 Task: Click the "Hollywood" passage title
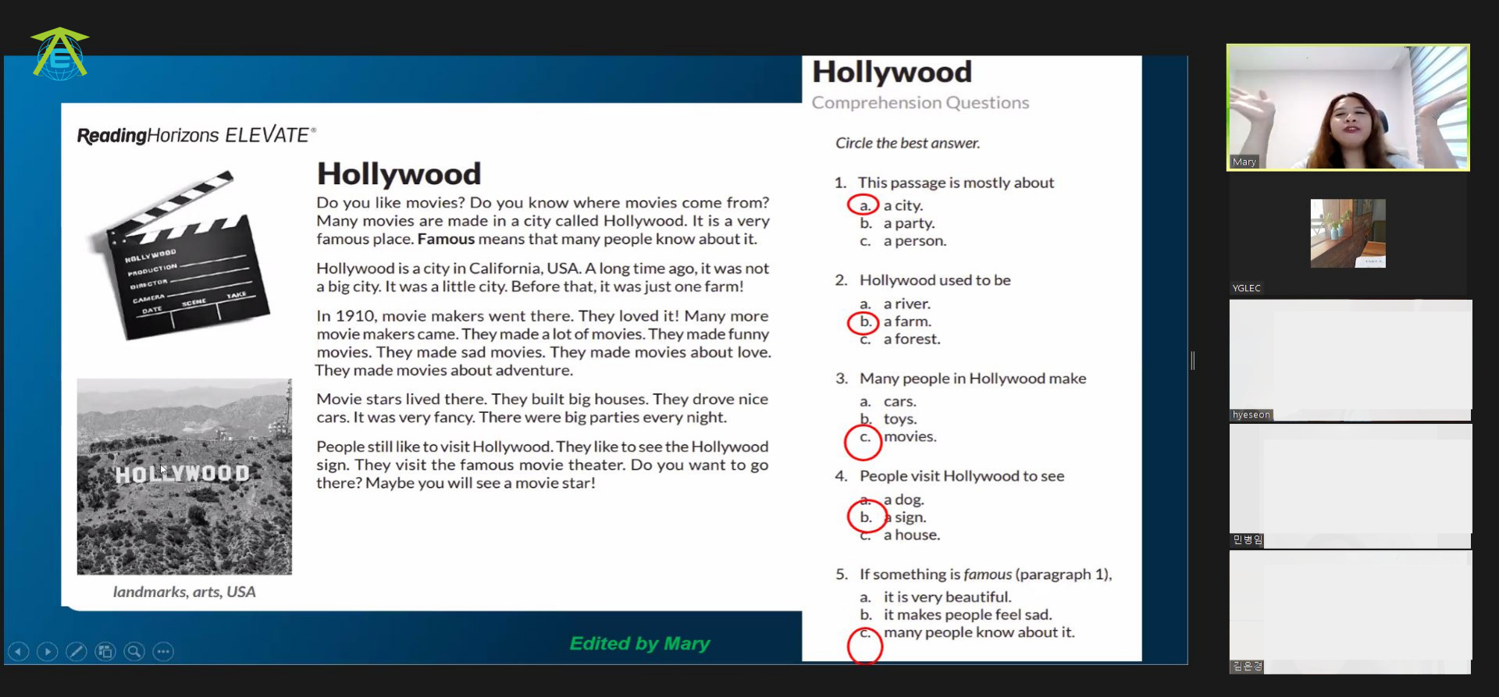click(399, 173)
